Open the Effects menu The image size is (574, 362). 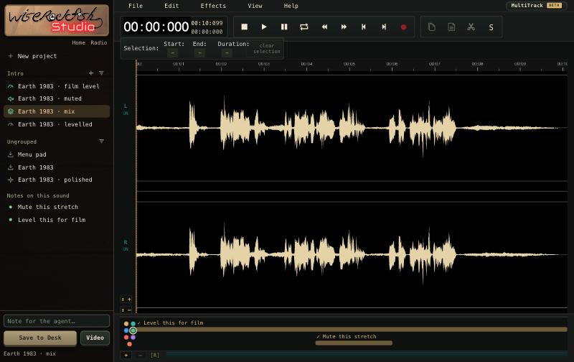(213, 6)
